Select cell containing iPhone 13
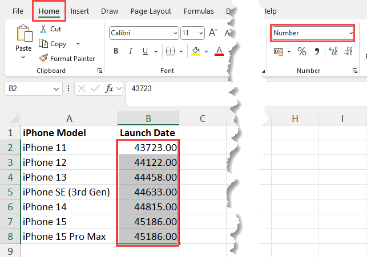Image resolution: width=367 pixels, height=257 pixels. pos(69,177)
